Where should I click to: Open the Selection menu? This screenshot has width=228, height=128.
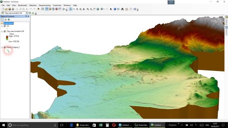(33, 5)
